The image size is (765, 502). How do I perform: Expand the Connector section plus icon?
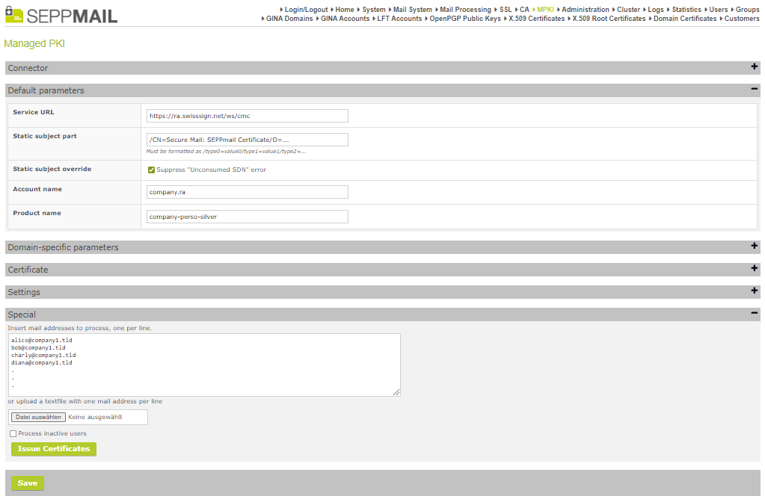(x=755, y=67)
